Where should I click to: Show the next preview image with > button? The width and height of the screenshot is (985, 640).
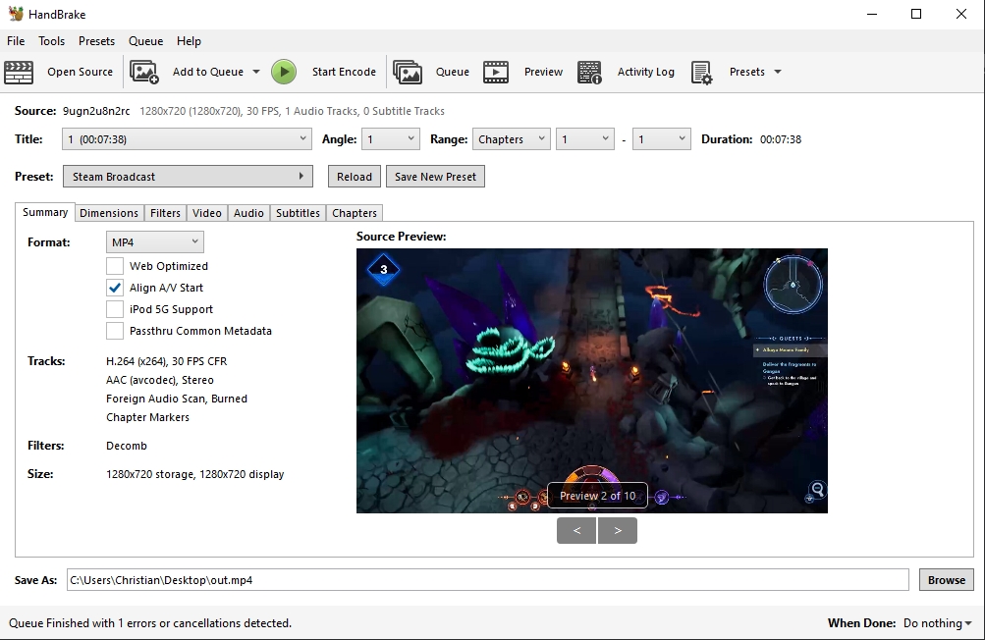(x=618, y=531)
